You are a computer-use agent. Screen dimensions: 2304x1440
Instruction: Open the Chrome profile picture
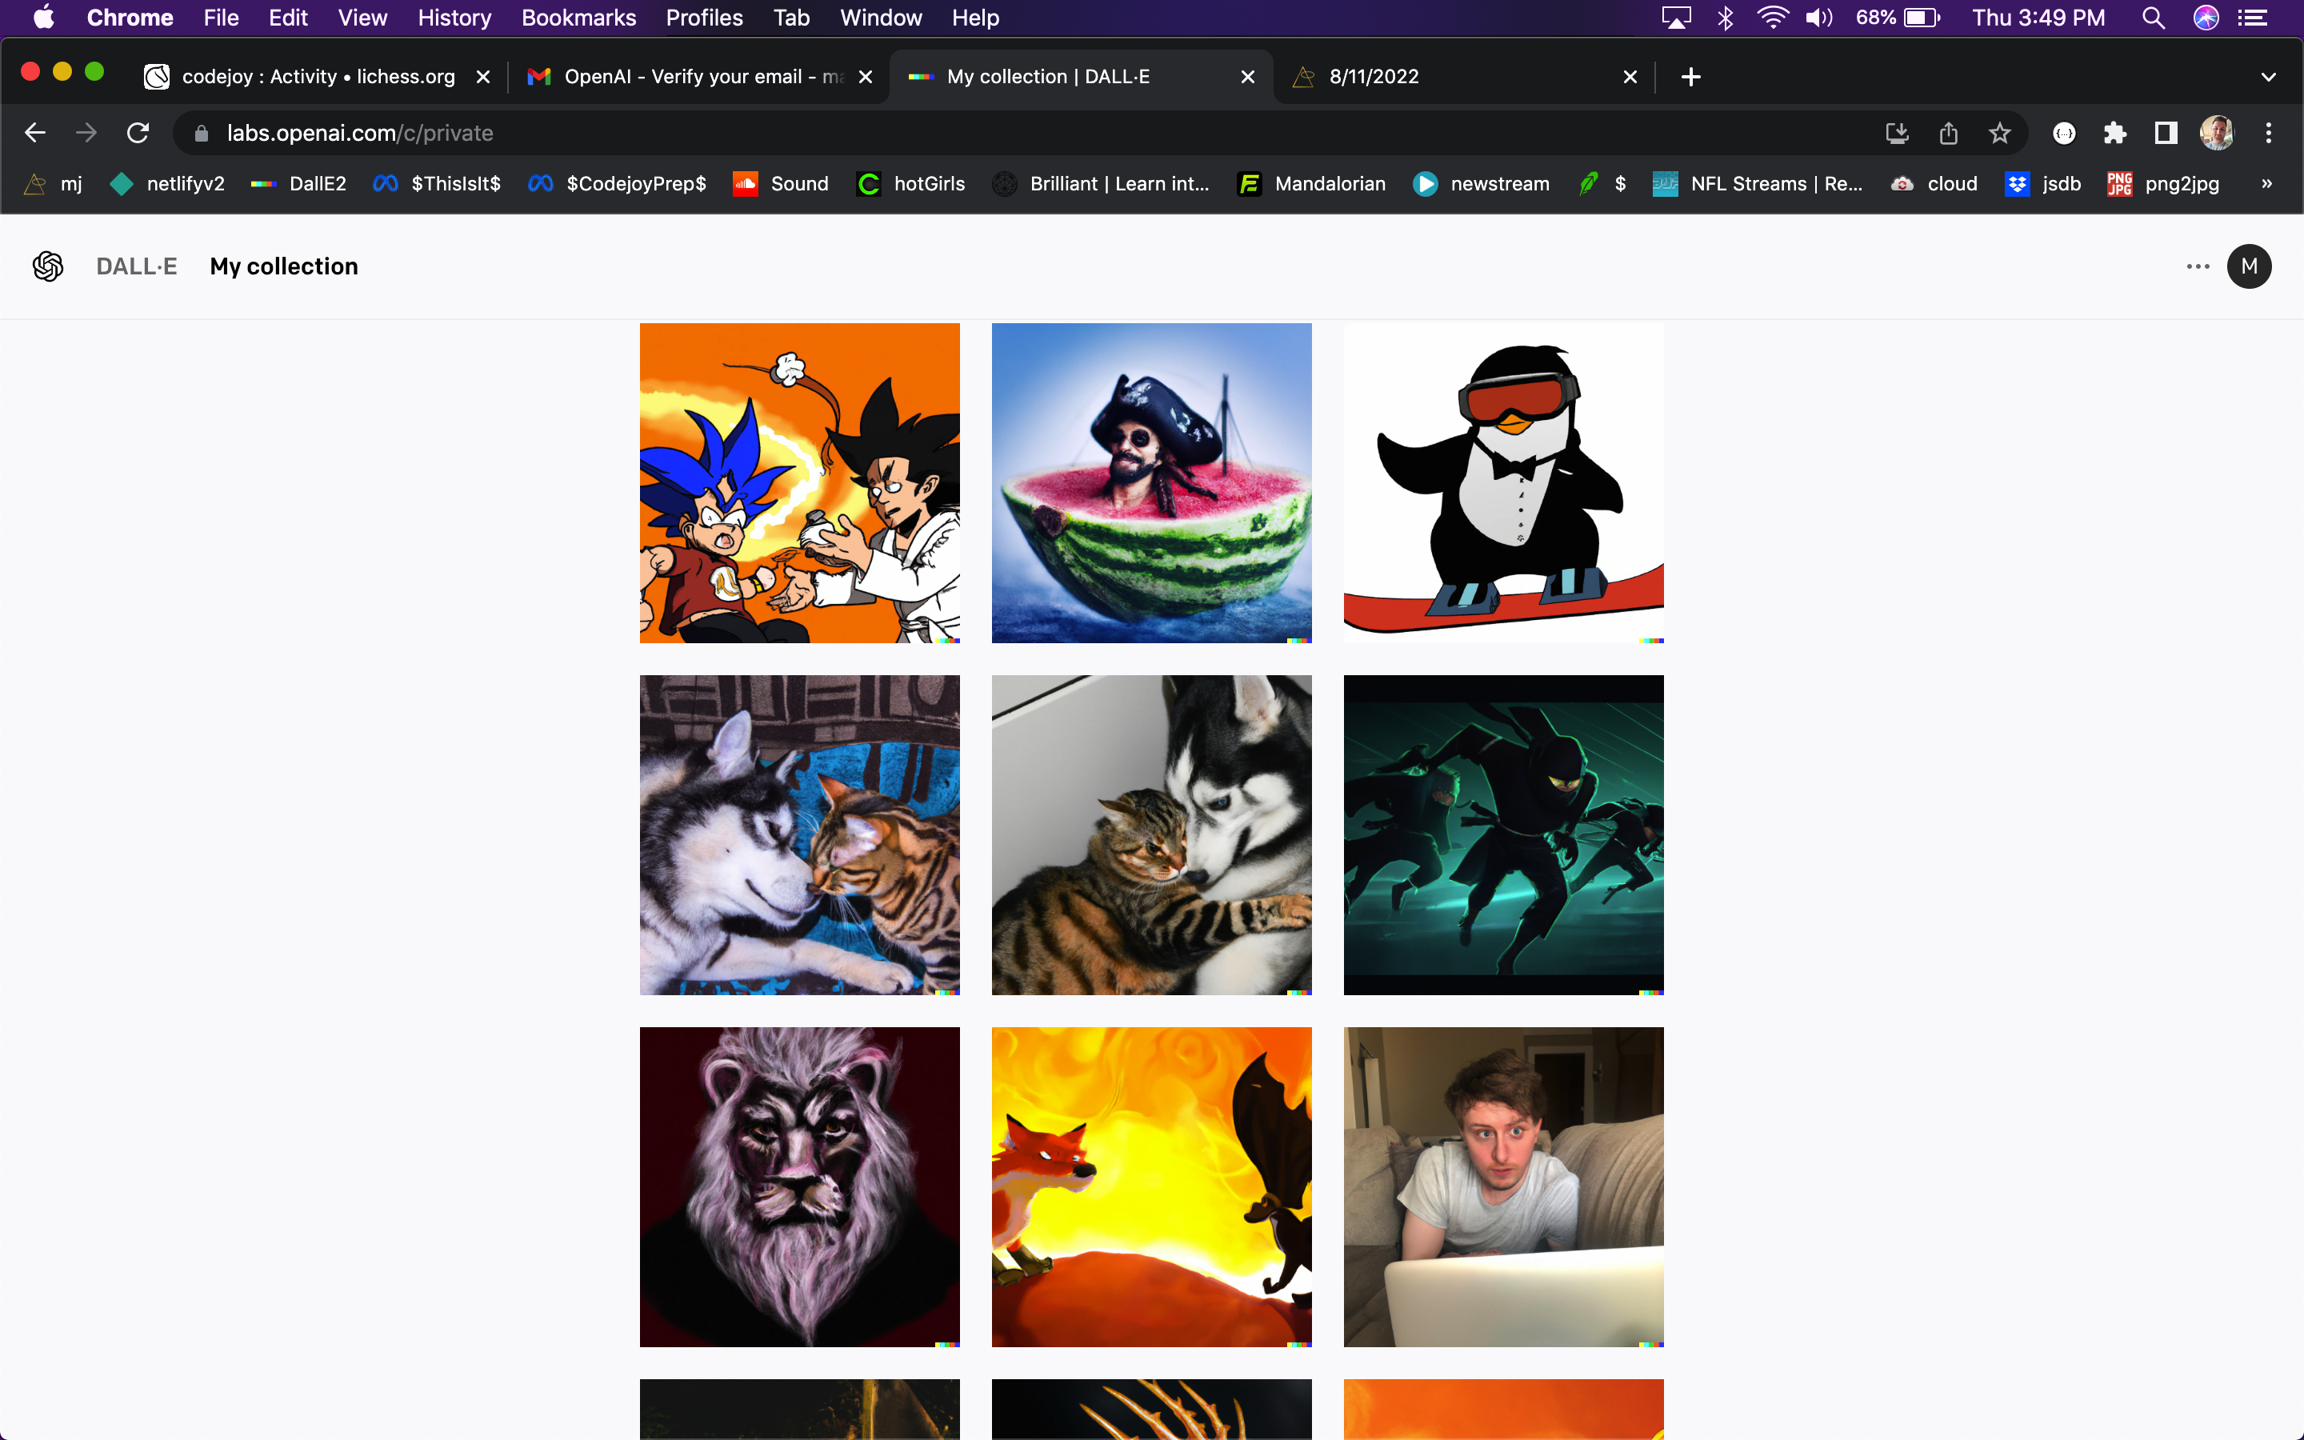[x=2217, y=134]
